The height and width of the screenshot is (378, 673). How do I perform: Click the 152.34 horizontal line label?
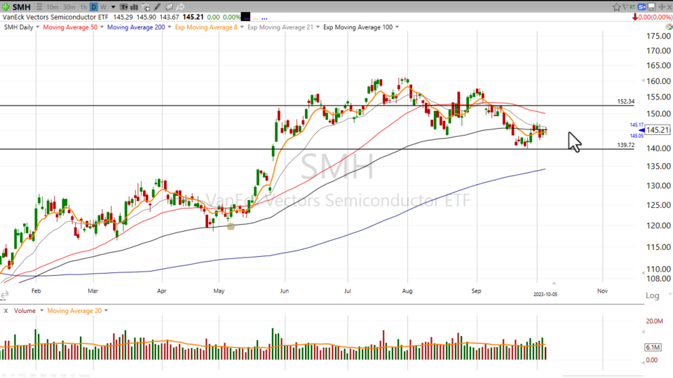tap(625, 101)
